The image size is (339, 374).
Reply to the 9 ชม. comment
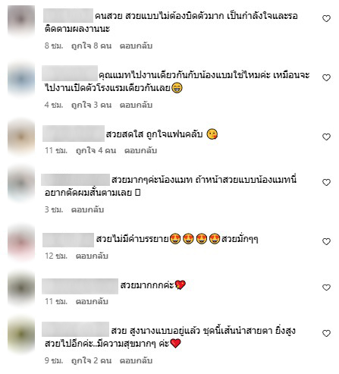pos(136,360)
